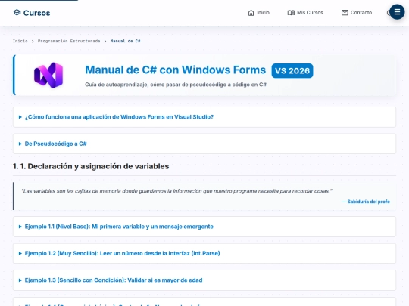
Task: Expand the De Pseudocódigo a C# section
Action: [204, 144]
